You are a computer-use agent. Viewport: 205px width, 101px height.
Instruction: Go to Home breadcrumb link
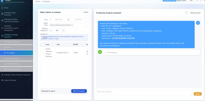click(38, 2)
